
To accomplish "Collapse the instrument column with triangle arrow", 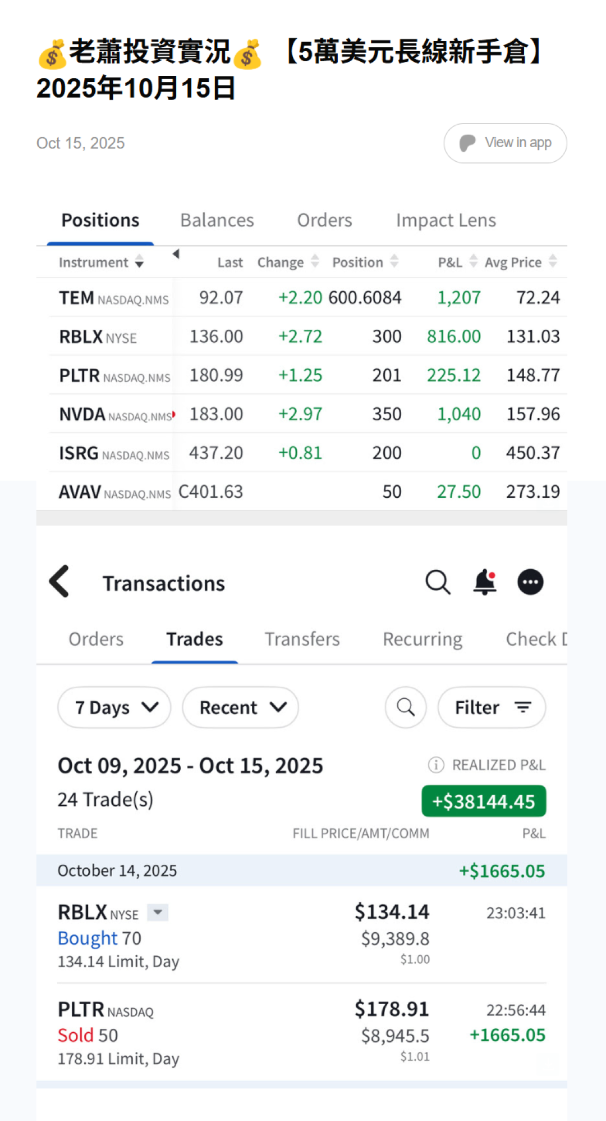I will pos(176,254).
